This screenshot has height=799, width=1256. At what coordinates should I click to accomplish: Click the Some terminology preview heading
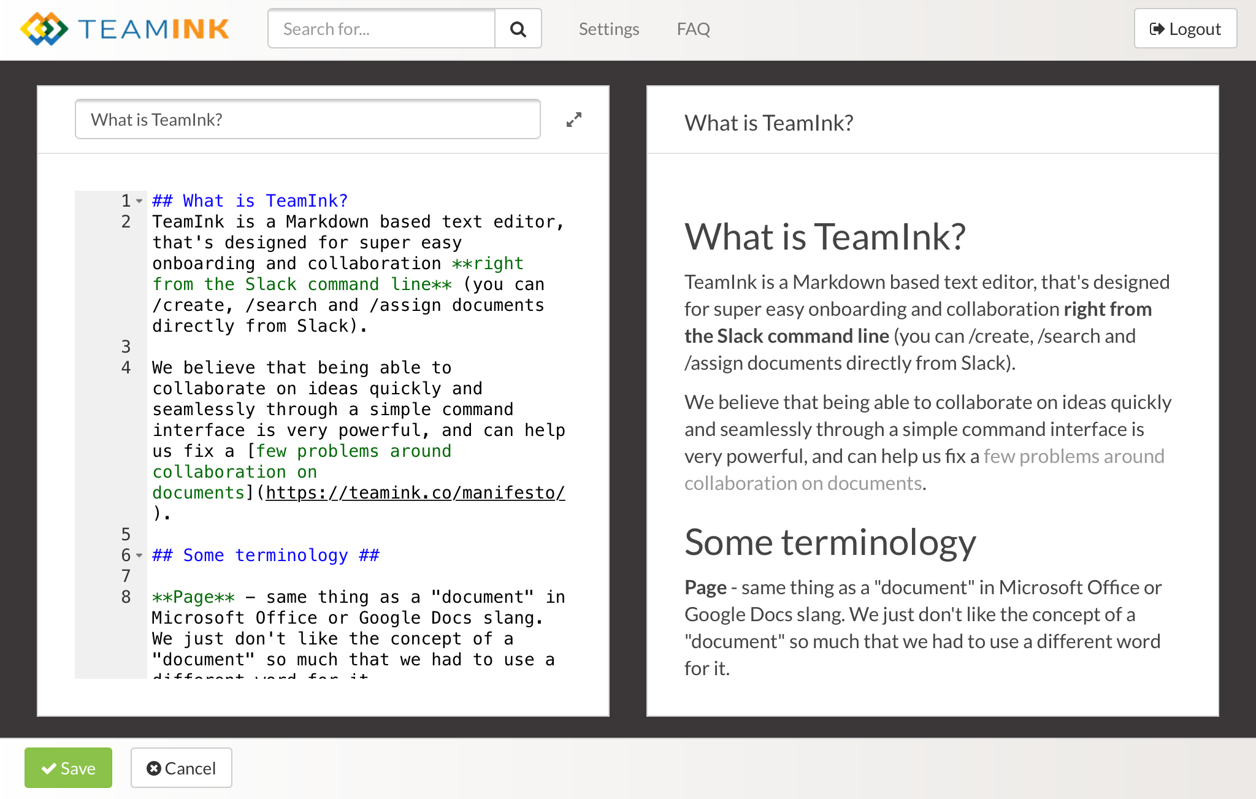pos(830,543)
